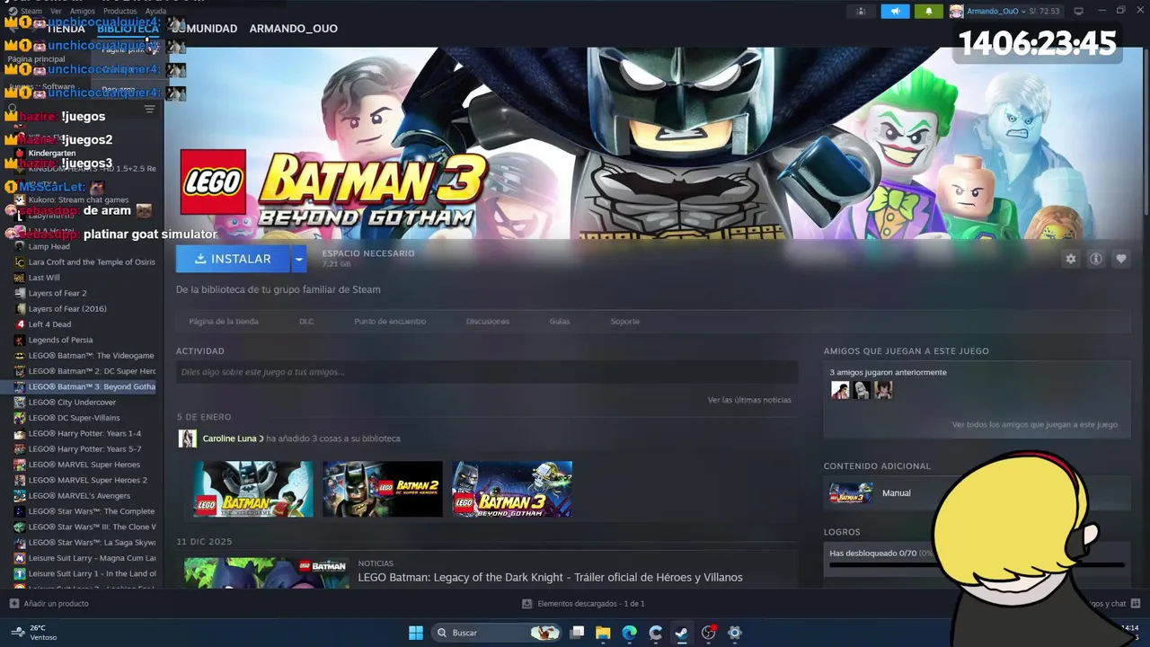Image resolution: width=1150 pixels, height=647 pixels.
Task: Click Ver todos los amigos que juegan link
Action: pos(1035,424)
